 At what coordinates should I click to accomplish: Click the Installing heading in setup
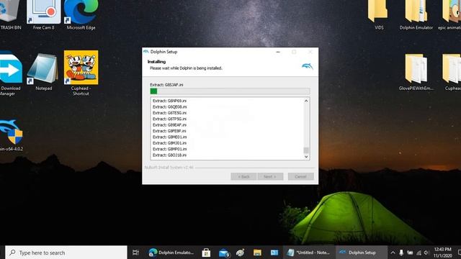(156, 62)
